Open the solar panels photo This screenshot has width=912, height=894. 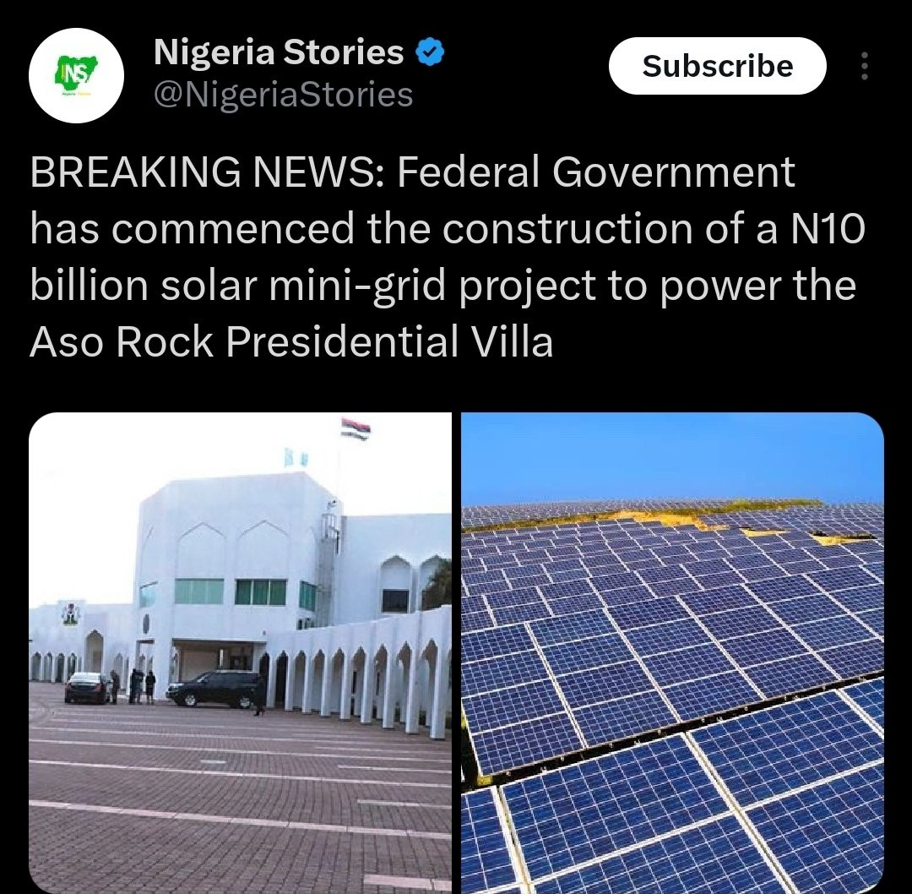(x=672, y=653)
